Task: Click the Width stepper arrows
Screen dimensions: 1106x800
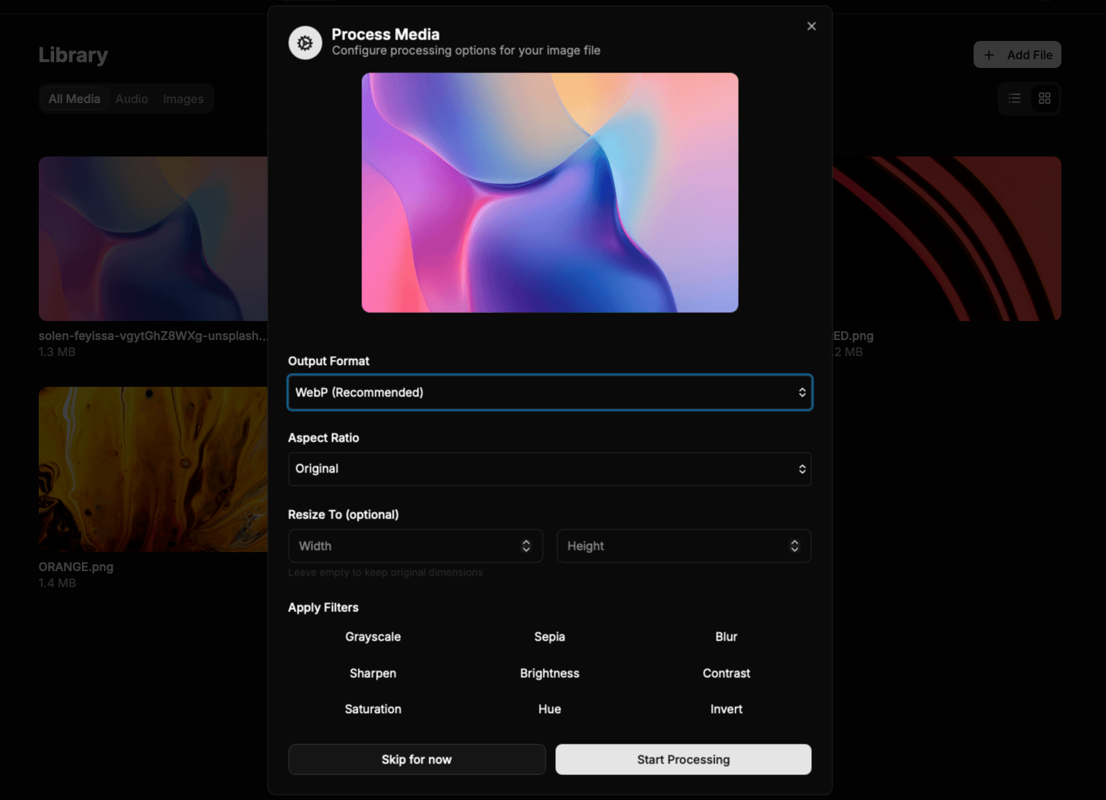Action: (x=526, y=546)
